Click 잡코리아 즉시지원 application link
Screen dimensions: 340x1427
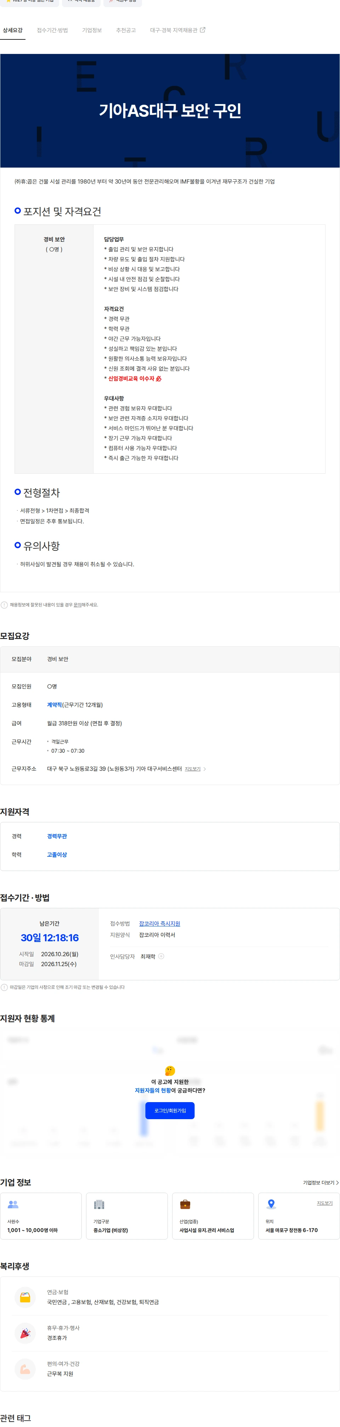click(159, 923)
